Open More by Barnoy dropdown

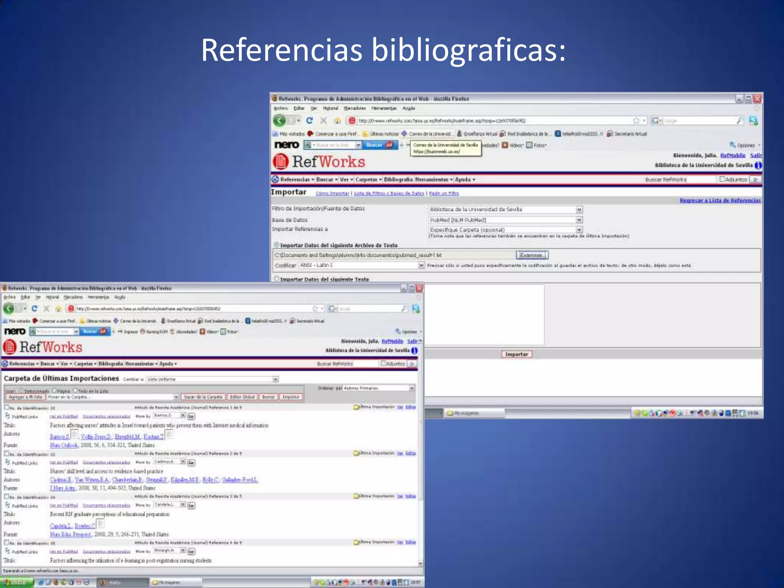(x=170, y=416)
